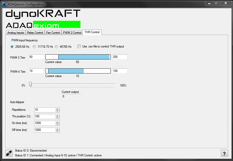Click the Repetitions value field

[x=45, y=110]
